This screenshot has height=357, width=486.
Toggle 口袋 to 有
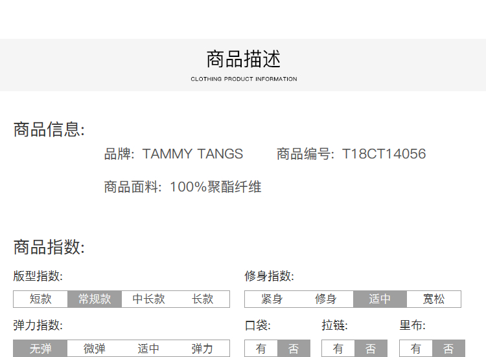click(260, 349)
